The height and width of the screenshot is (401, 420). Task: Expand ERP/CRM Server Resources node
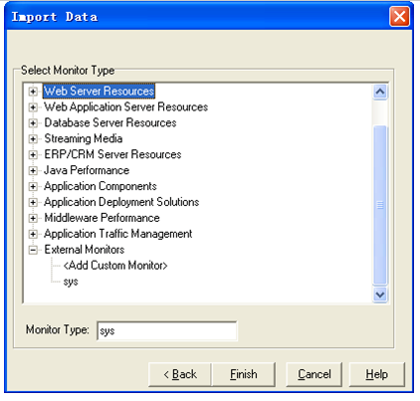tap(33, 154)
